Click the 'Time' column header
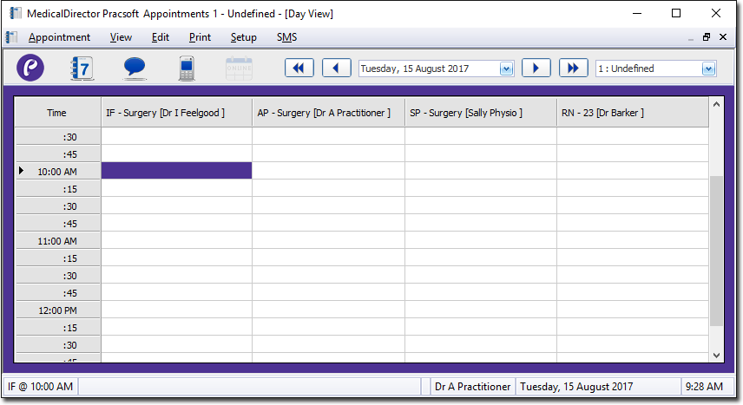743x405 pixels. pyautogui.click(x=57, y=113)
